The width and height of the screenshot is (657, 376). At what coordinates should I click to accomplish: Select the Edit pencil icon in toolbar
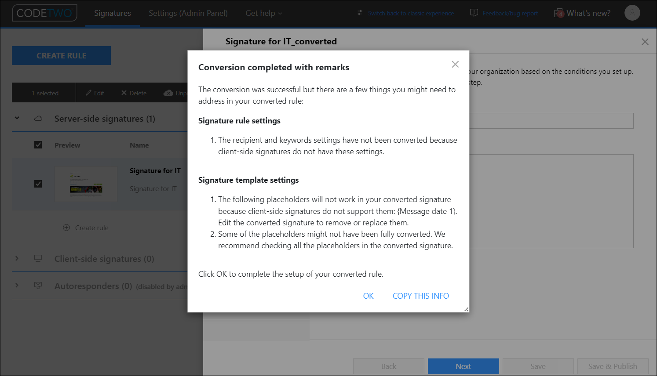click(88, 93)
